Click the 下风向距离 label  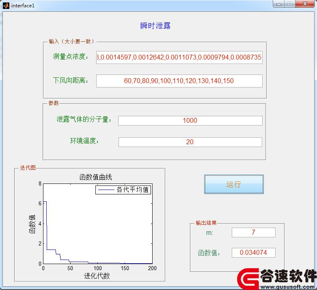[x=71, y=80]
